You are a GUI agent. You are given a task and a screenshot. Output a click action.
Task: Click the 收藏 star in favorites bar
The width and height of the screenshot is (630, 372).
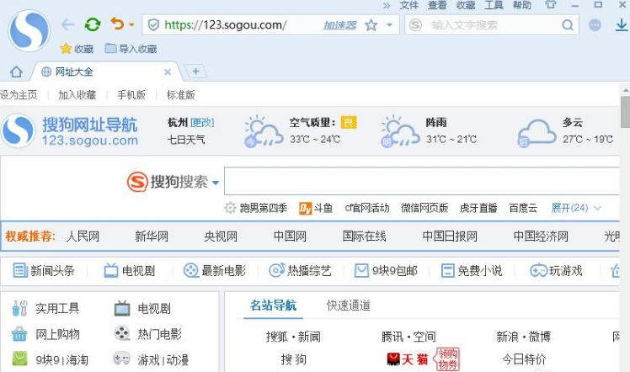pyautogui.click(x=77, y=49)
